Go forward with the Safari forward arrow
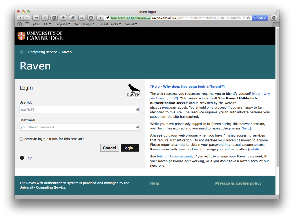This screenshot has width=294, height=219. tap(26, 18)
